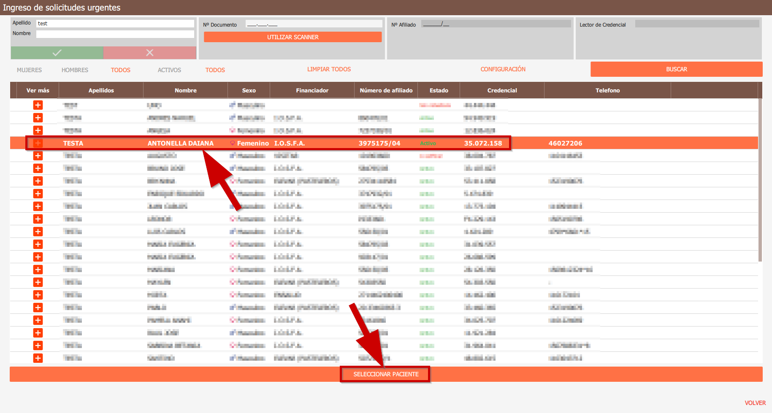Filter patients by MUJERES

point(29,70)
